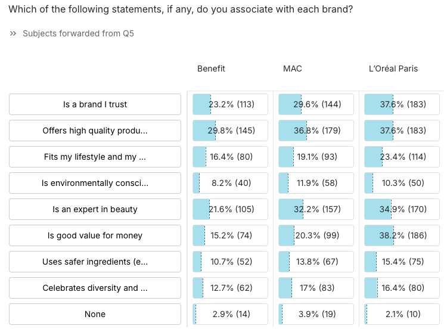The width and height of the screenshot is (444, 329).
Task: Click Benefit's 2.9% (14) None cell
Action: (x=230, y=314)
